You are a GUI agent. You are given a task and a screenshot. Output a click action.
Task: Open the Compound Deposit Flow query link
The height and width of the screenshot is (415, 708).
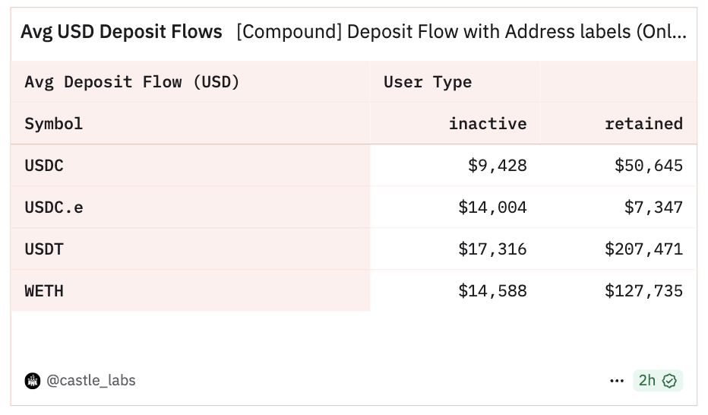[461, 32]
